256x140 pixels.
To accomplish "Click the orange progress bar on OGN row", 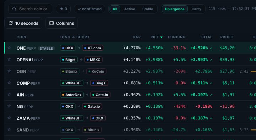I will [253, 71].
